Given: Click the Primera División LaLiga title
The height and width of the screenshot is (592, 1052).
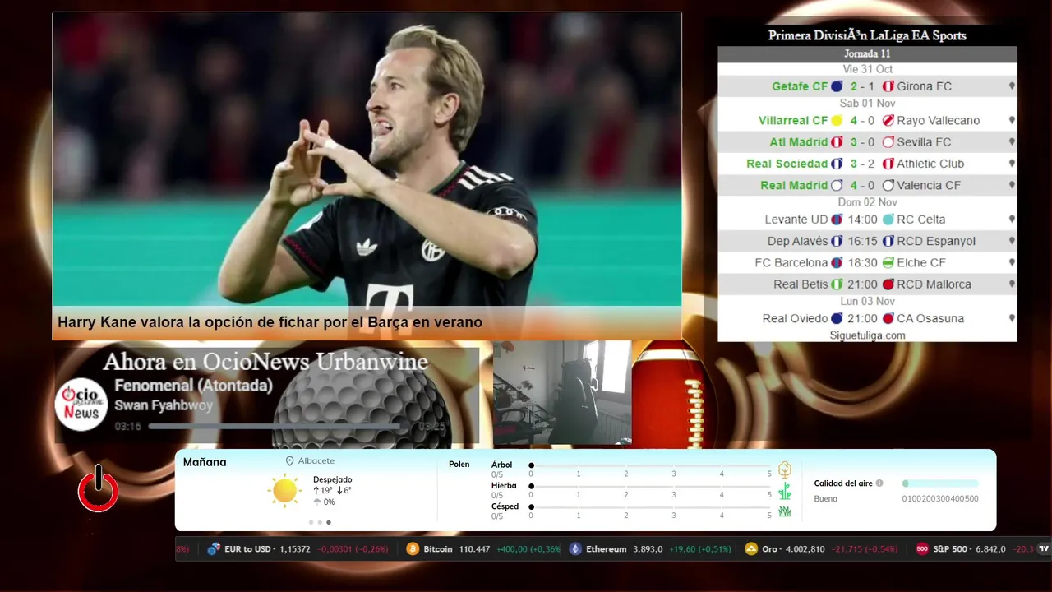Looking at the screenshot, I should pyautogui.click(x=867, y=35).
